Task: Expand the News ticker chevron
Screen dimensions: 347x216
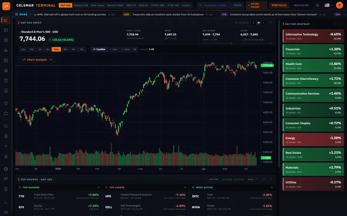Action: pos(30,14)
